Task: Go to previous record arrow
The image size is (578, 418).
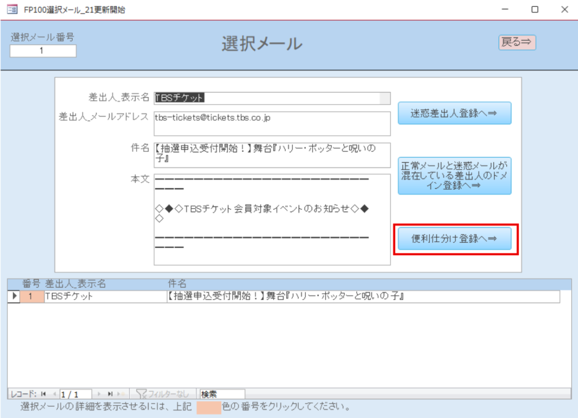Action: (x=54, y=394)
